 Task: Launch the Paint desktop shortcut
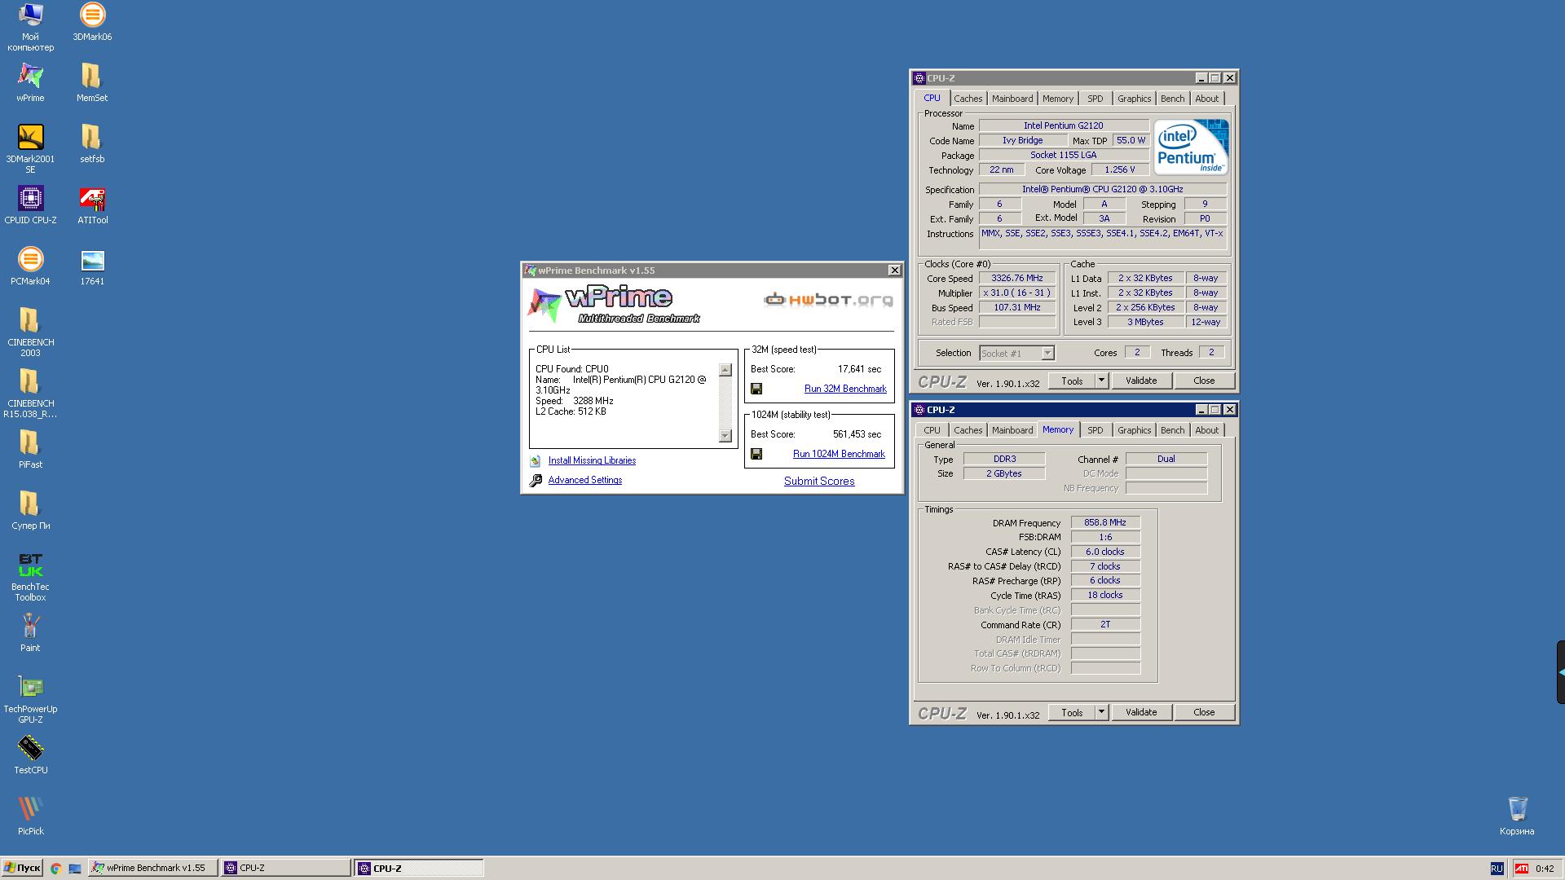(30, 632)
